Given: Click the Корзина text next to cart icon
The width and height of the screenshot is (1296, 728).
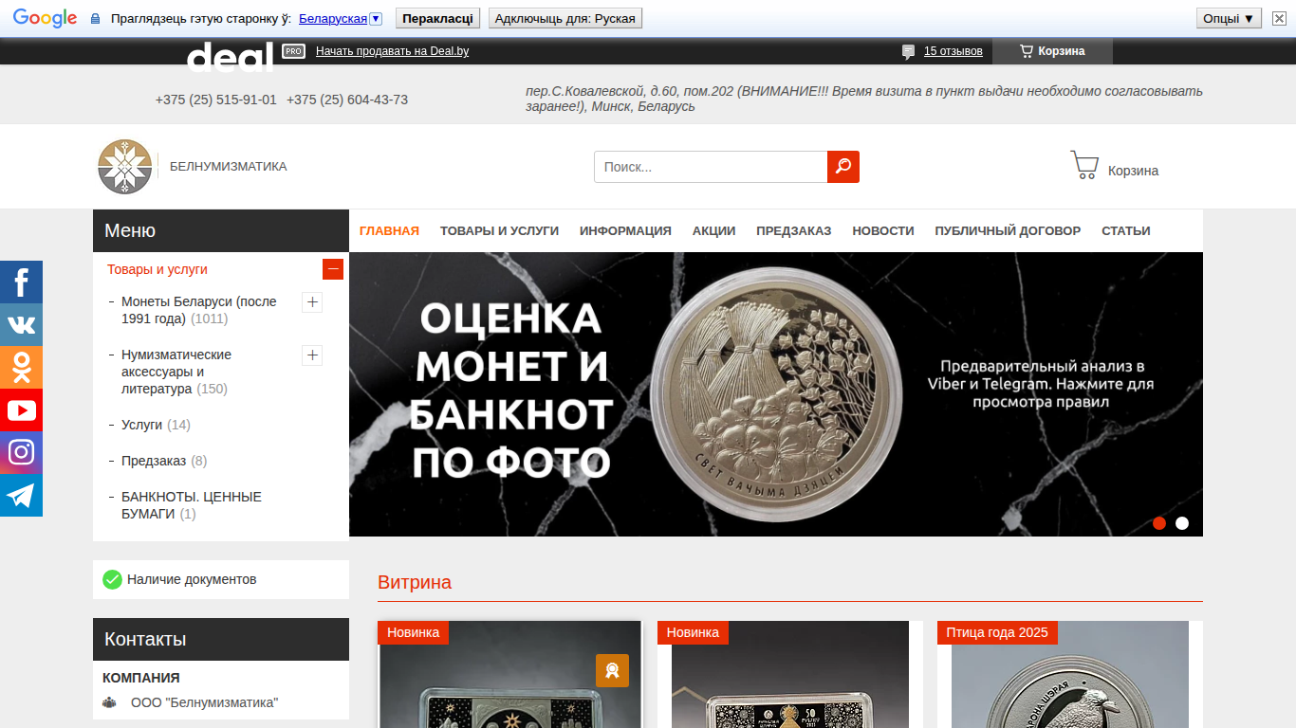Looking at the screenshot, I should (1133, 171).
